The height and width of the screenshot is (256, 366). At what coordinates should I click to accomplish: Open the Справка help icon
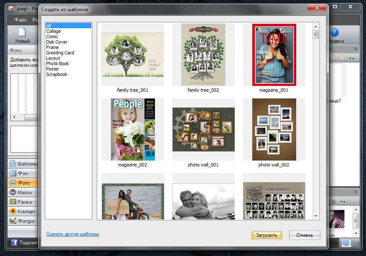[x=334, y=32]
